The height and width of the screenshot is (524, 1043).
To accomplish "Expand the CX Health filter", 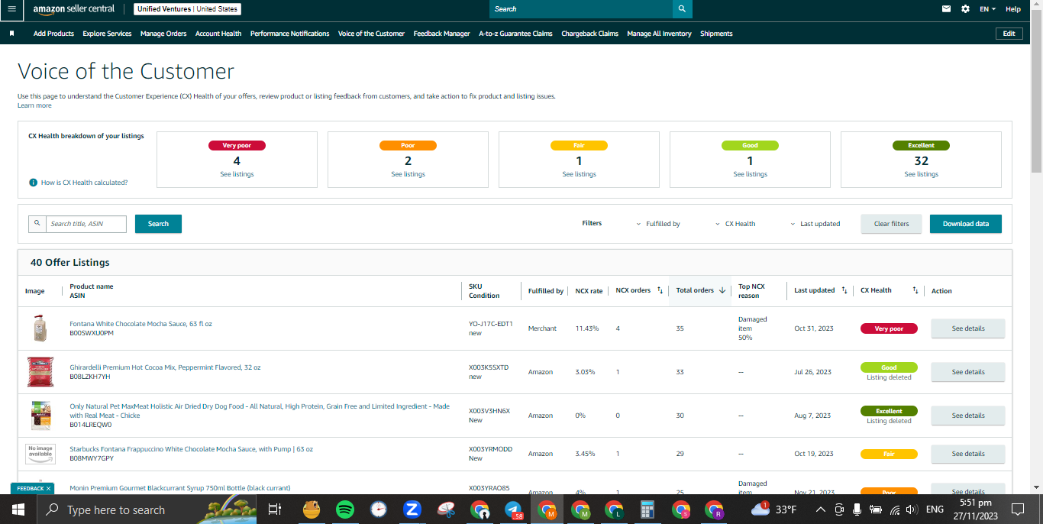I will [x=735, y=224].
